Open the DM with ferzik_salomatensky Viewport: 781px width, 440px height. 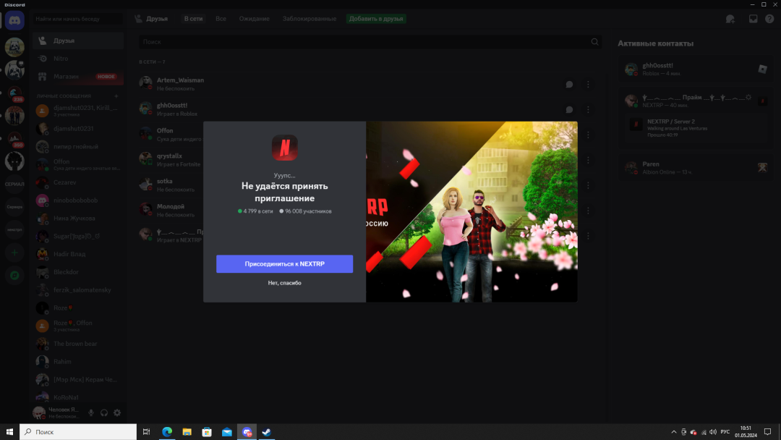[78, 290]
